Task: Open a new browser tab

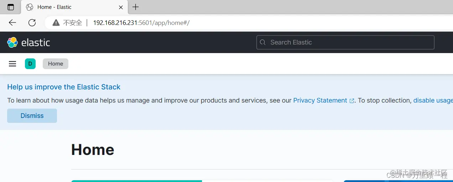Action: coord(136,7)
